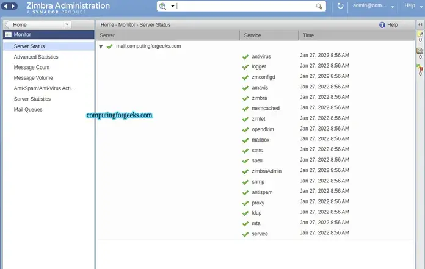The image size is (425, 269).
Task: Collapse the mail.computingforgeeks.com server row
Action: point(101,46)
